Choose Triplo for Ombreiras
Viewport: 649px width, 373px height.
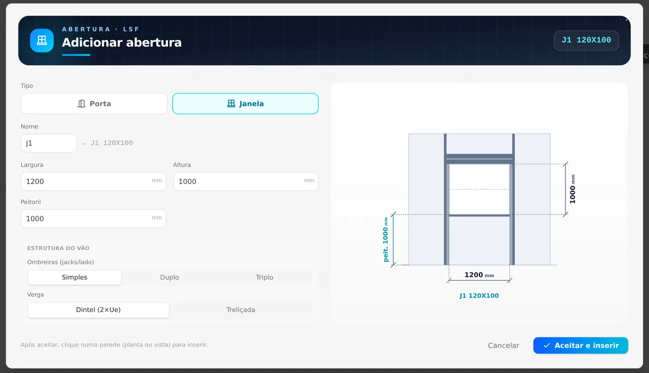coord(265,277)
